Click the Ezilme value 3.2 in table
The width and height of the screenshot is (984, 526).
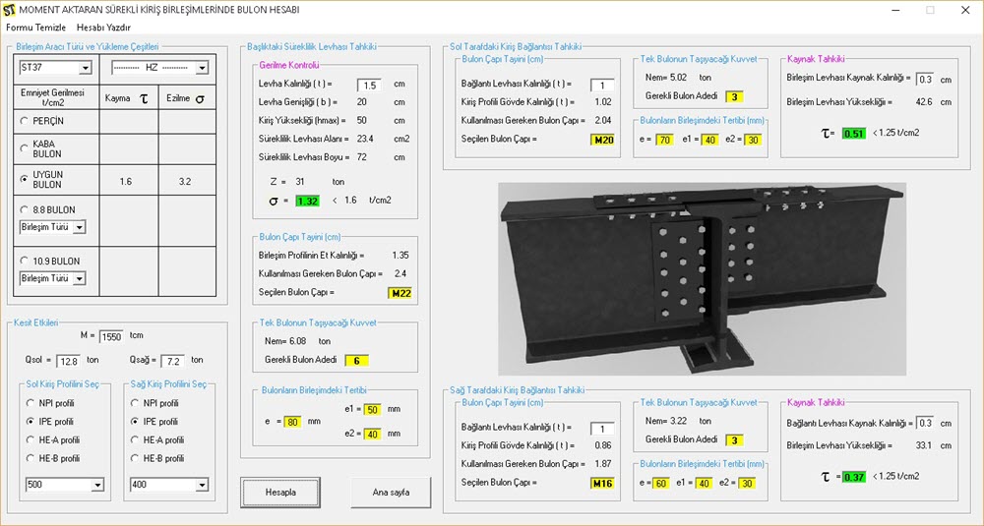[x=185, y=181]
